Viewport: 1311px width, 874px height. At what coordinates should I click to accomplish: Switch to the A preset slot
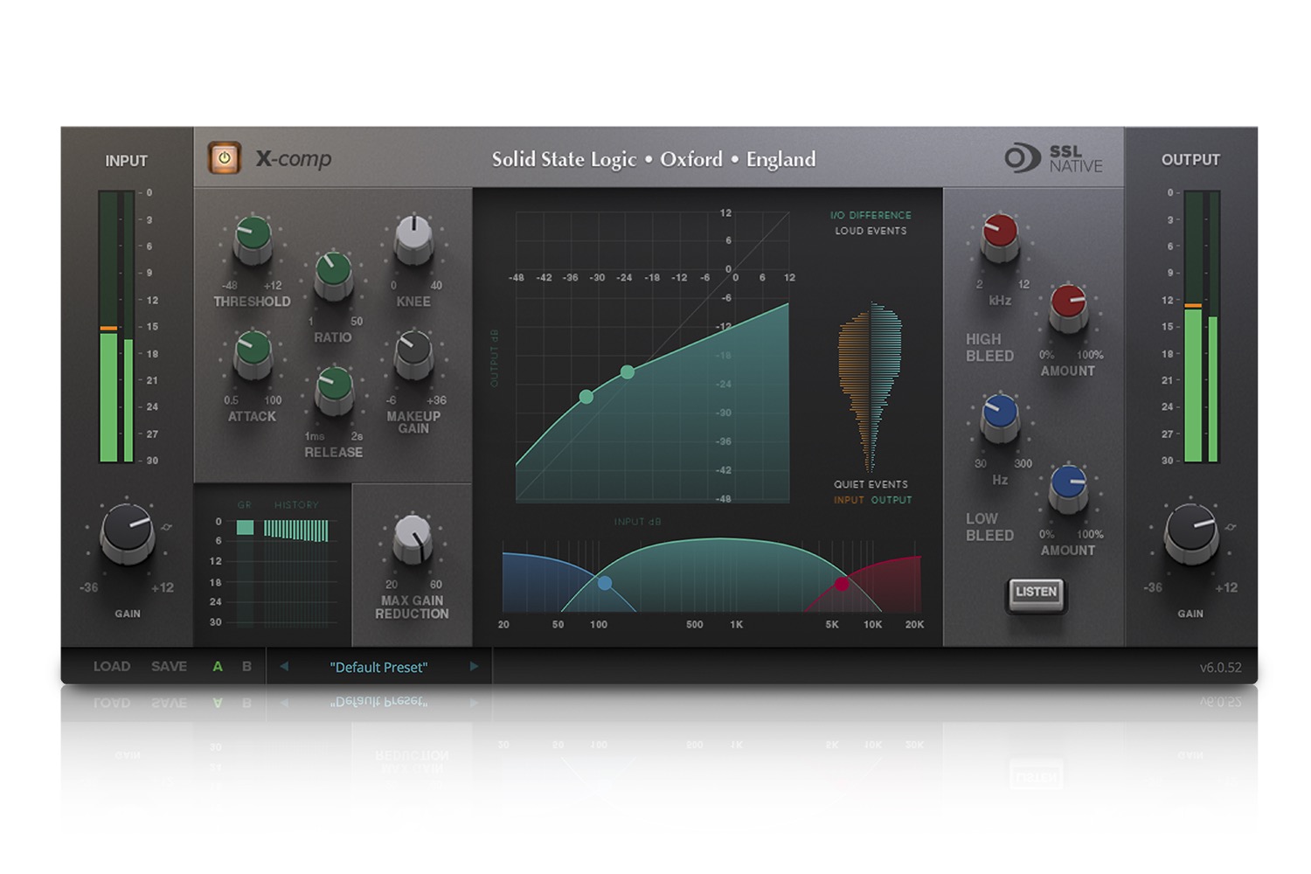click(x=218, y=667)
